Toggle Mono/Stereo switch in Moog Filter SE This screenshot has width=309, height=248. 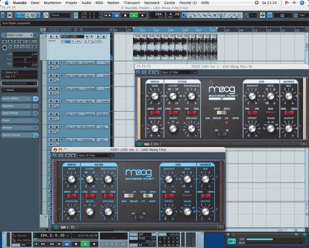289,113
